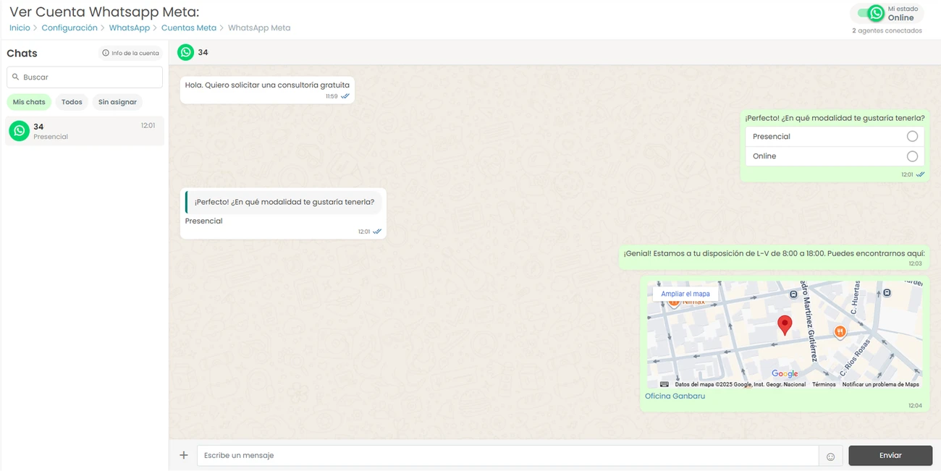
Task: Click the red map location pin
Action: pos(785,325)
